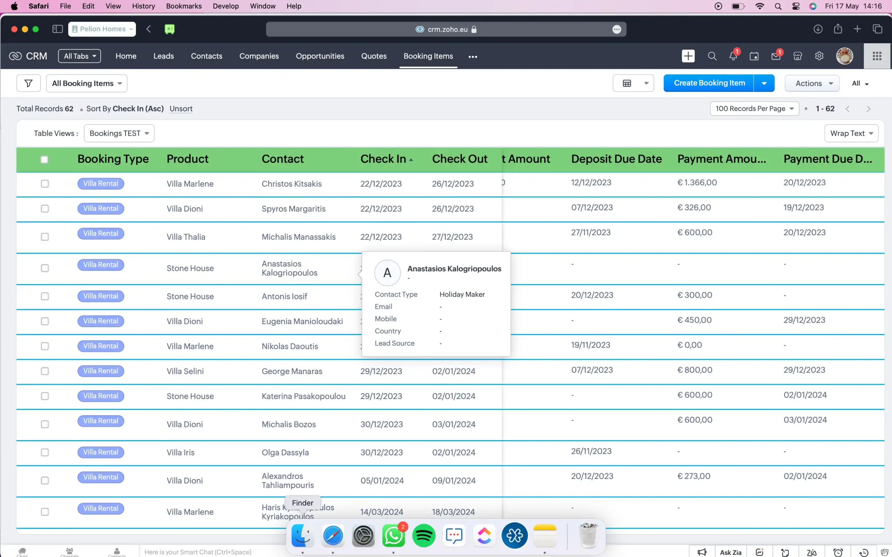892x557 pixels.
Task: Open the filter funnel icon
Action: [x=28, y=83]
